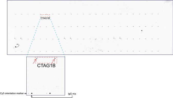
Task: Click the Cy5 orientation marker label
Action: [x=12, y=93]
